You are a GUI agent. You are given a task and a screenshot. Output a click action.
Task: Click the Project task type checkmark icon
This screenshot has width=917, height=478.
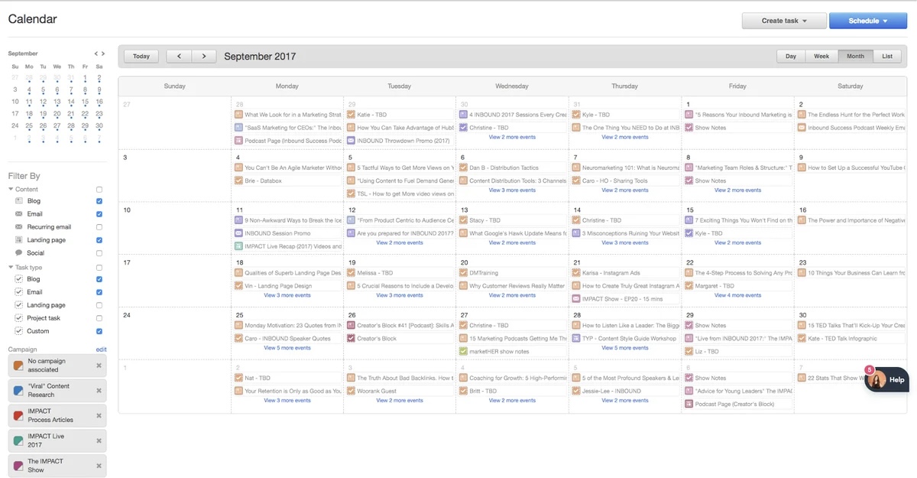coord(19,318)
